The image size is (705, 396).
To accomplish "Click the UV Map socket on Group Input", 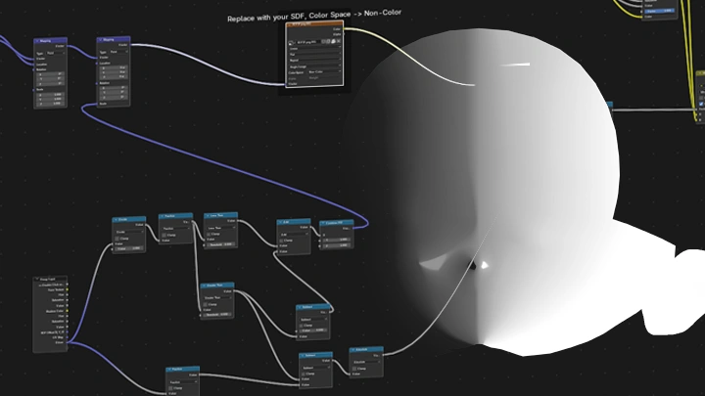I will point(67,337).
